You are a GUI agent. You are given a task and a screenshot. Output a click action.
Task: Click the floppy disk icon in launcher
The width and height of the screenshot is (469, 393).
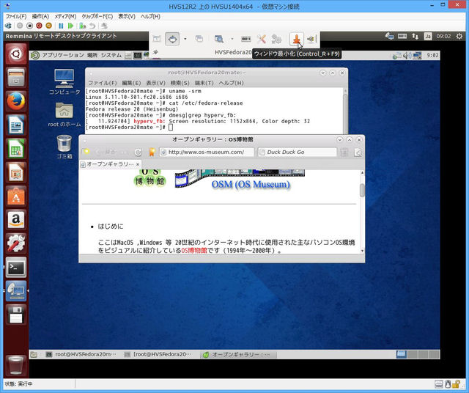coord(16,315)
